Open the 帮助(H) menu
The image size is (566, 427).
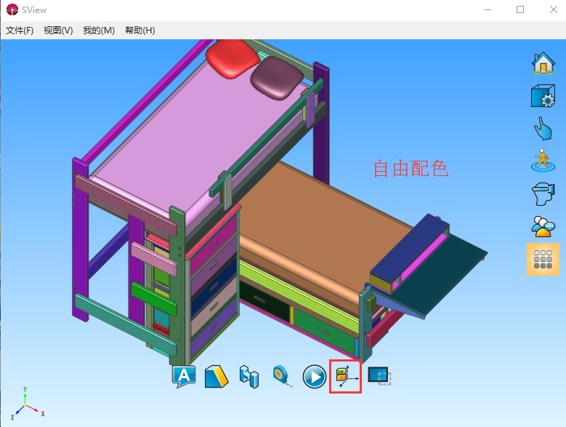click(140, 31)
